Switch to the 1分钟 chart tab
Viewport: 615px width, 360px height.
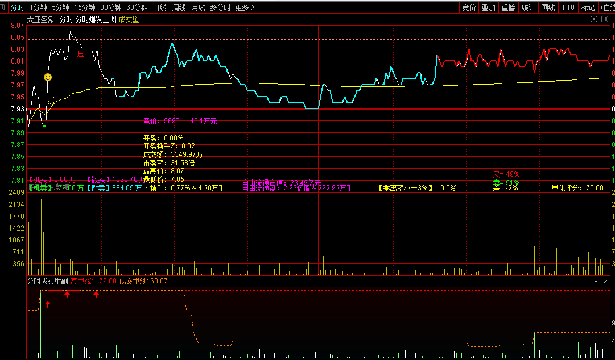[x=38, y=7]
